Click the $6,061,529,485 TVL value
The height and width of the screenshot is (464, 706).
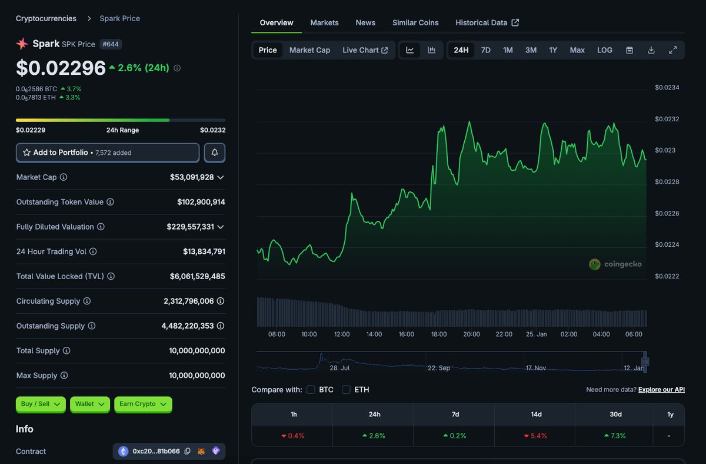[x=198, y=276]
